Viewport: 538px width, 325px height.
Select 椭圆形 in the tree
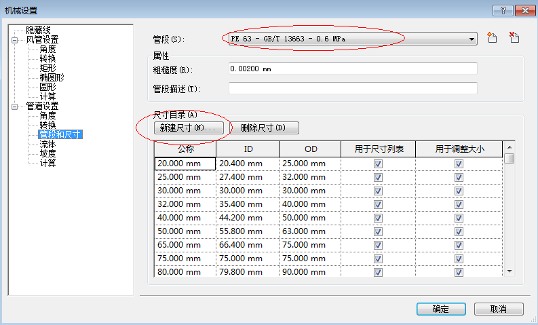click(x=52, y=77)
